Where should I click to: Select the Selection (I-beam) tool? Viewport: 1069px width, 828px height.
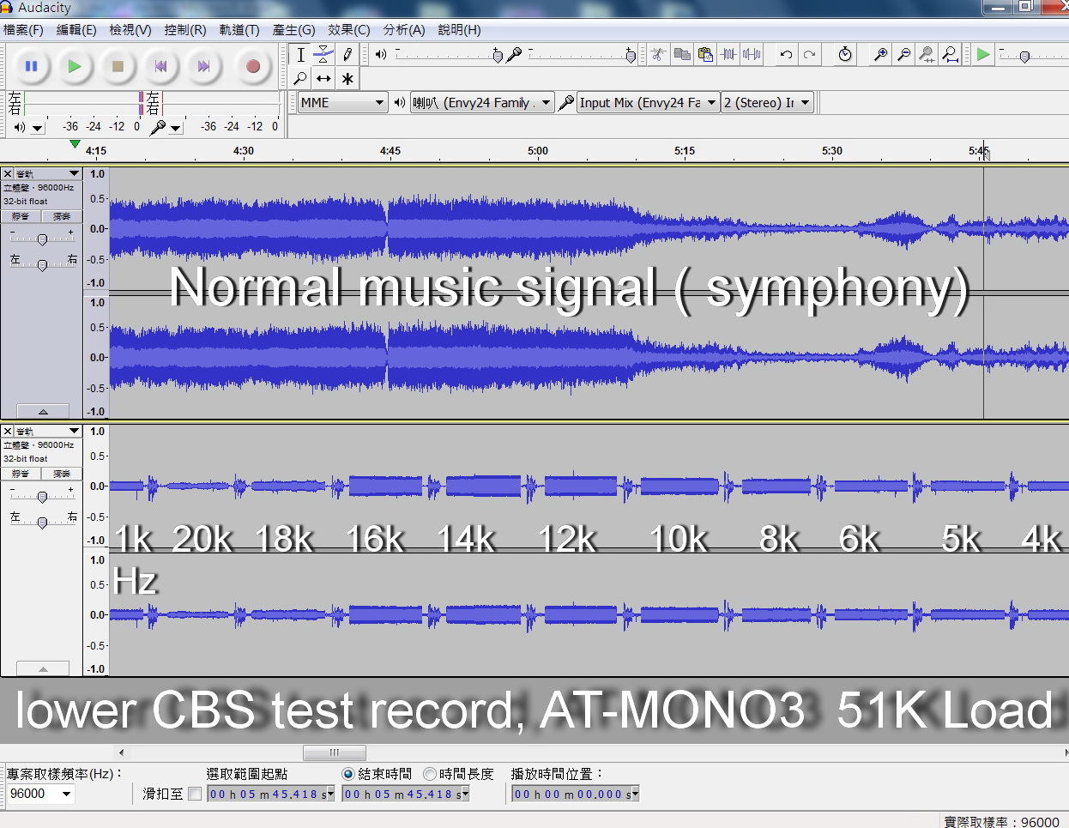pyautogui.click(x=300, y=55)
